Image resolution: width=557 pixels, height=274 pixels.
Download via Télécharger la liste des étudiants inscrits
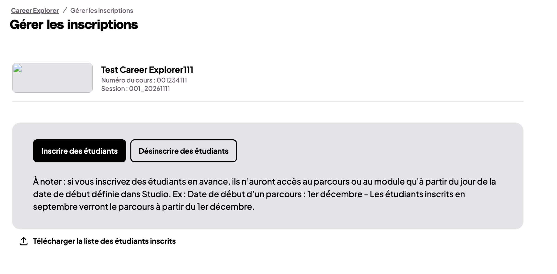(104, 241)
